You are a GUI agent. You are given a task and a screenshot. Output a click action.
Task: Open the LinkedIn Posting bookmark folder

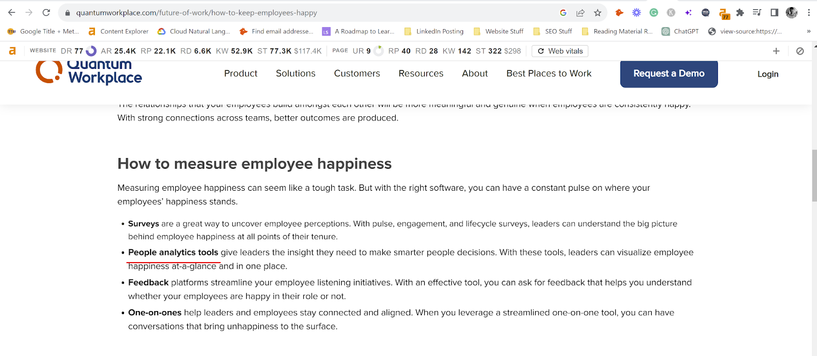tap(434, 32)
